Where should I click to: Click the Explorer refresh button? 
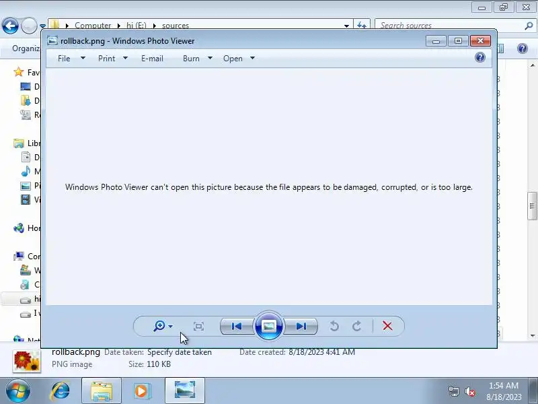click(x=362, y=26)
